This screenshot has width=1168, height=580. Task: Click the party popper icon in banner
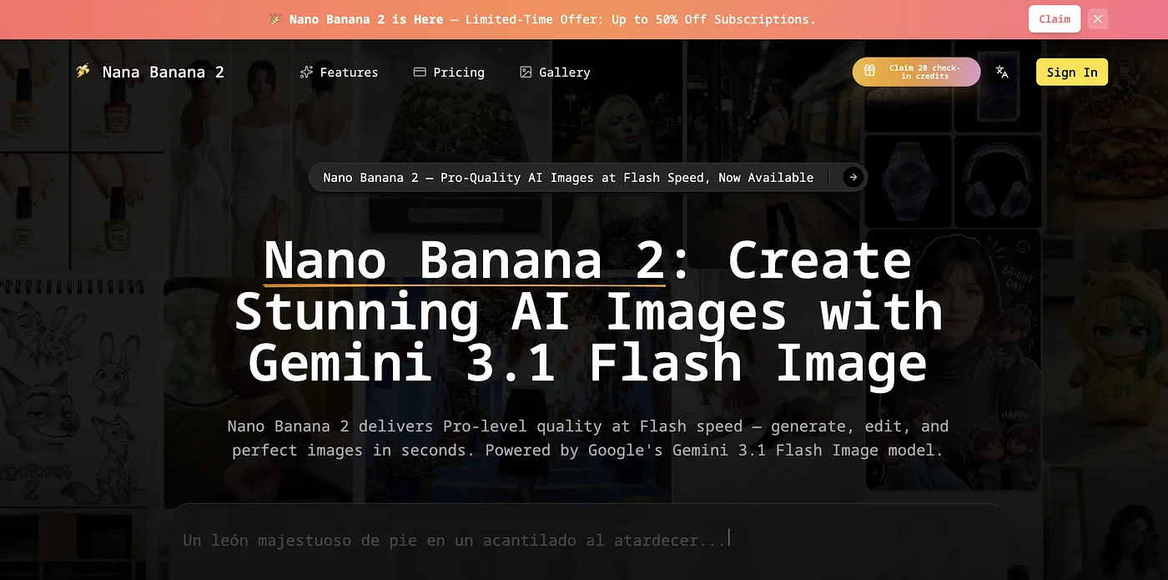(x=275, y=18)
